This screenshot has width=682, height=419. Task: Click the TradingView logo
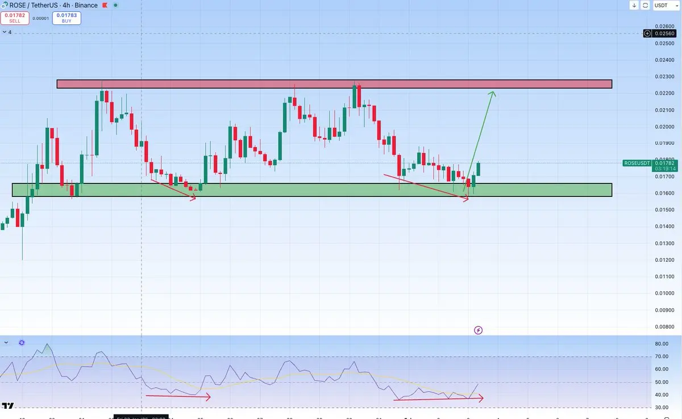coord(8,406)
